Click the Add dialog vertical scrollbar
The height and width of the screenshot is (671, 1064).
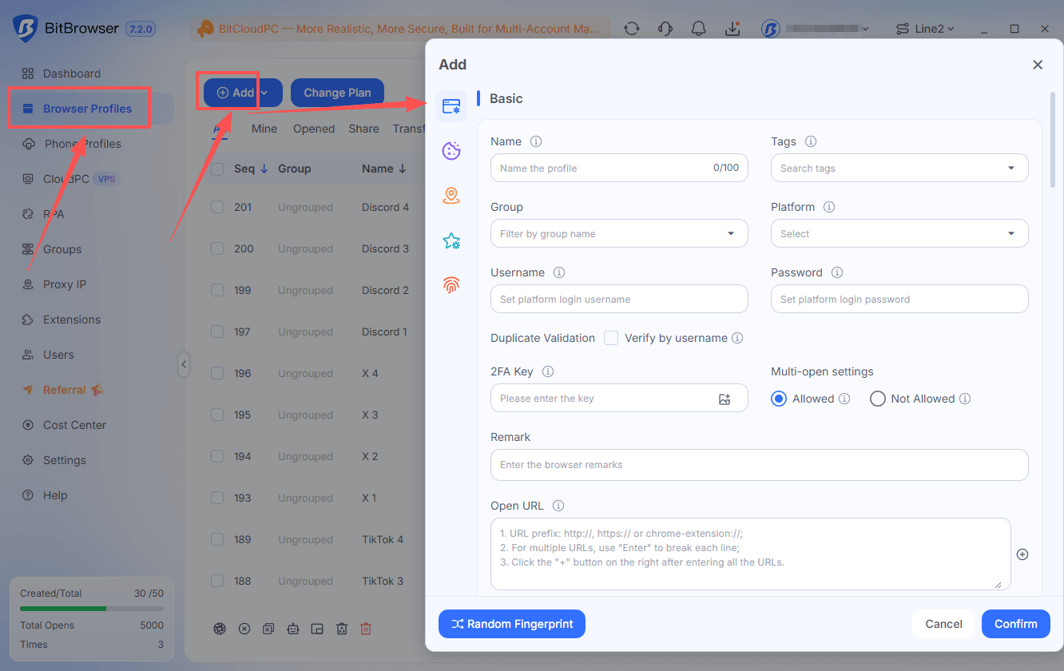1053,141
